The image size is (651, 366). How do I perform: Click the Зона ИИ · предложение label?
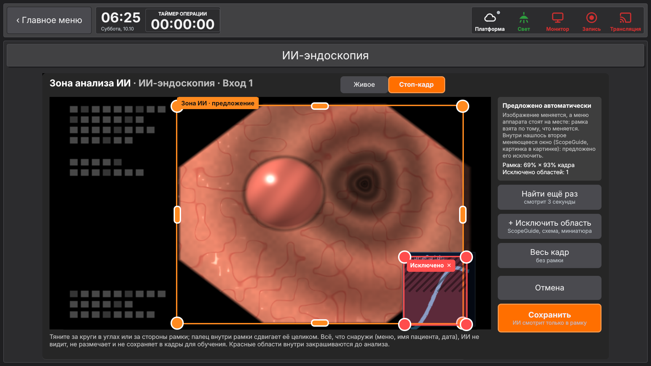(218, 103)
